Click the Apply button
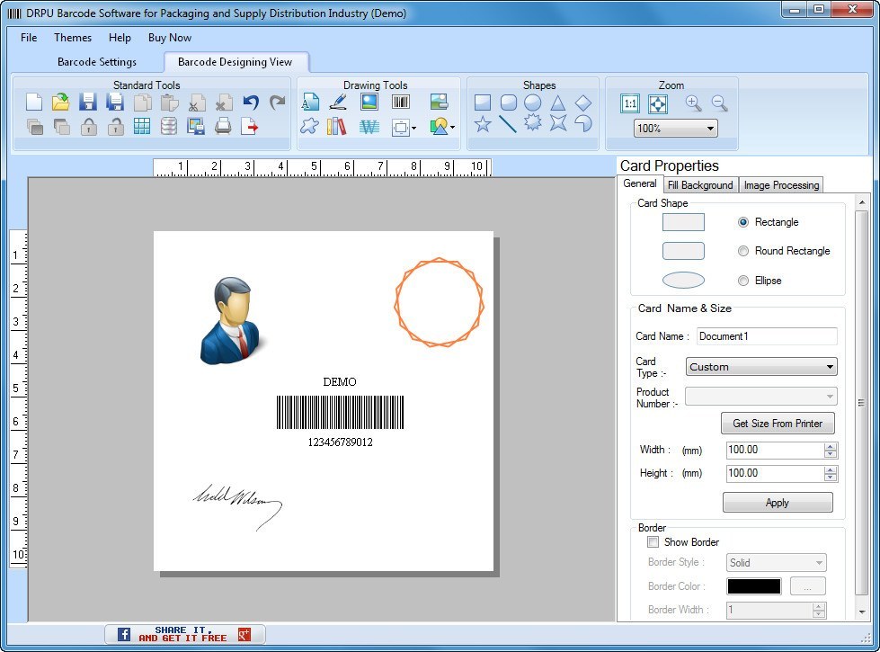The height and width of the screenshot is (652, 880). click(x=778, y=503)
